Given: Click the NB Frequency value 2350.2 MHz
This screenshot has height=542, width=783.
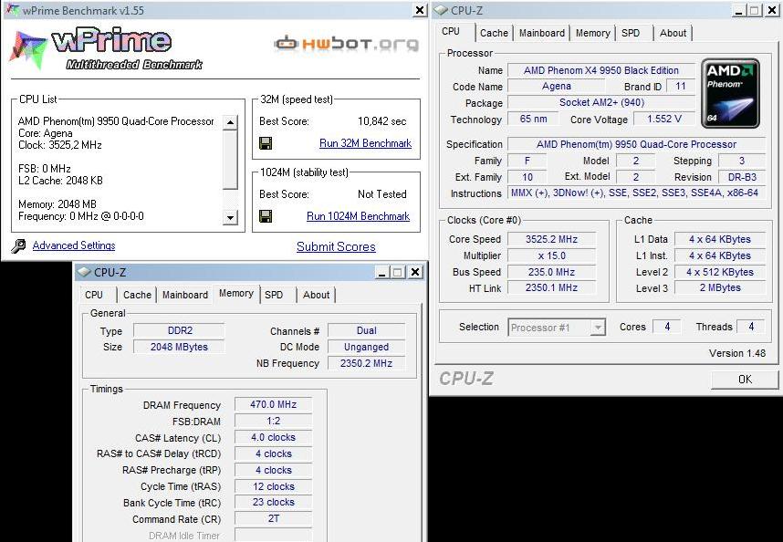Looking at the screenshot, I should coord(366,363).
